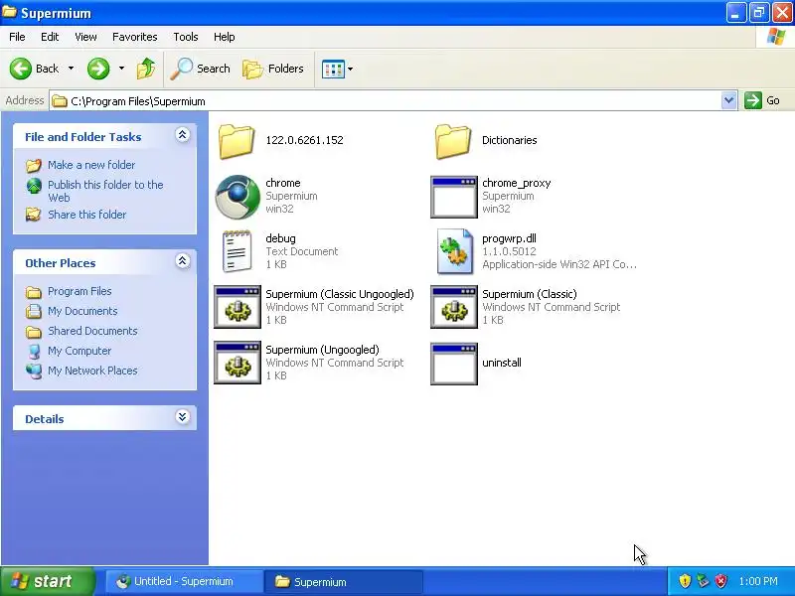The width and height of the screenshot is (795, 596).
Task: Click the 'Dictionaries' folder name text
Action: (509, 140)
